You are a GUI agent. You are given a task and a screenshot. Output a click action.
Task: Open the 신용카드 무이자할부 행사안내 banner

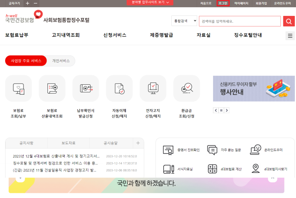coord(254,88)
